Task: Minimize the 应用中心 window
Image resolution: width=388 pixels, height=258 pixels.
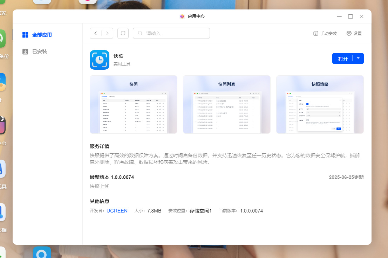Action: click(339, 16)
